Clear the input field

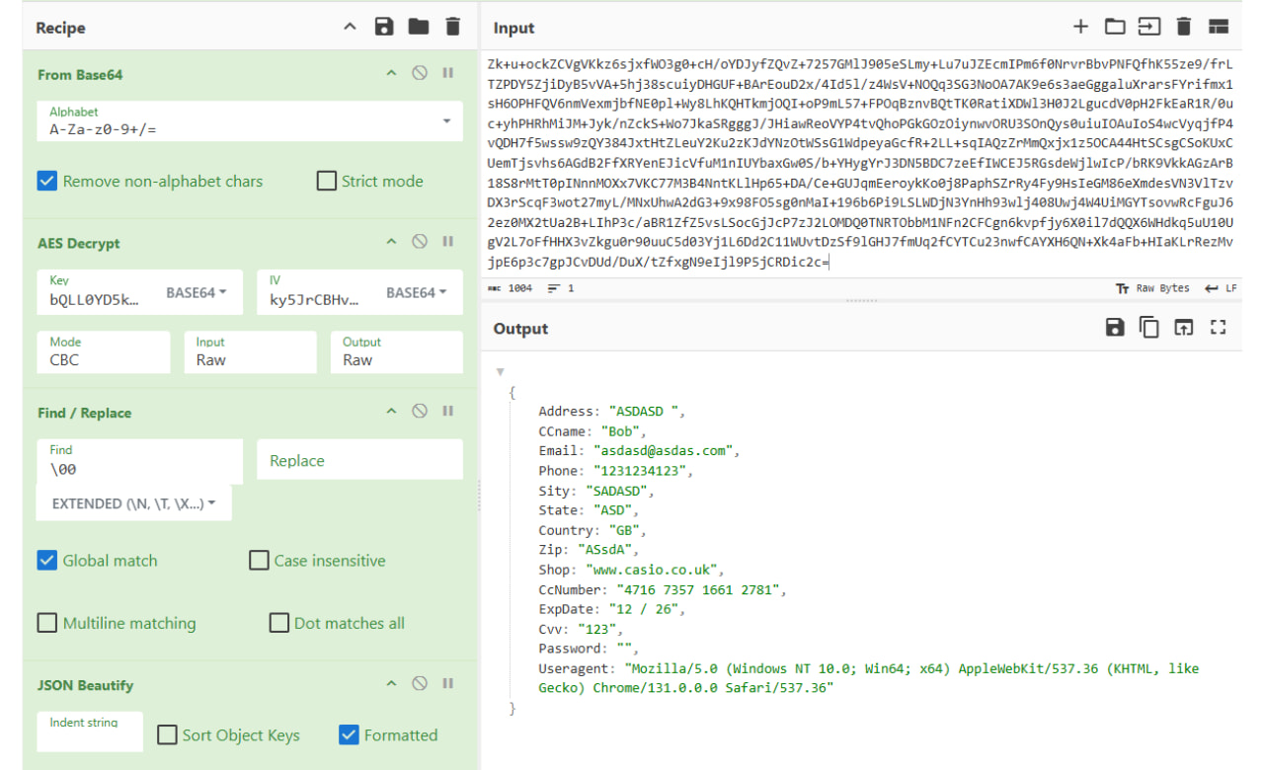click(1183, 27)
